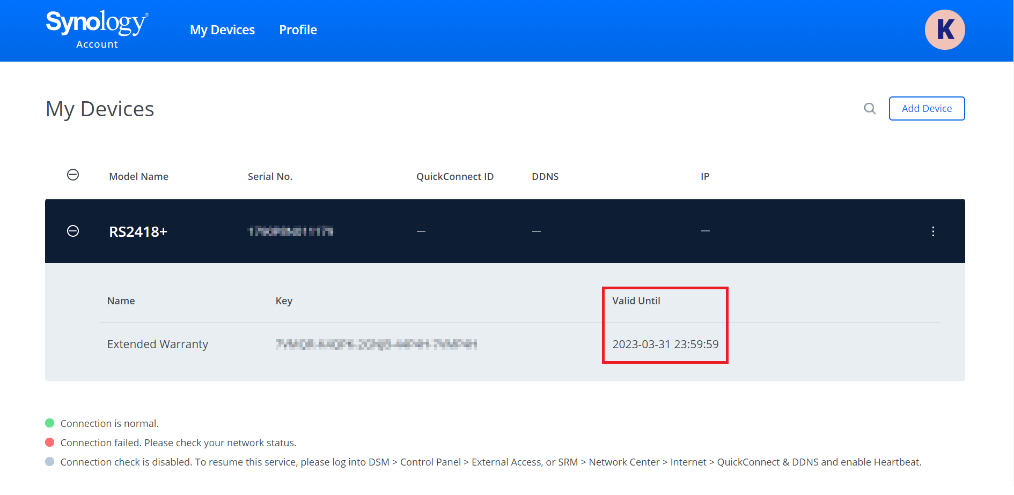Viewport: 1014px width, 495px height.
Task: Click the search magnifier icon
Action: pyautogui.click(x=870, y=109)
